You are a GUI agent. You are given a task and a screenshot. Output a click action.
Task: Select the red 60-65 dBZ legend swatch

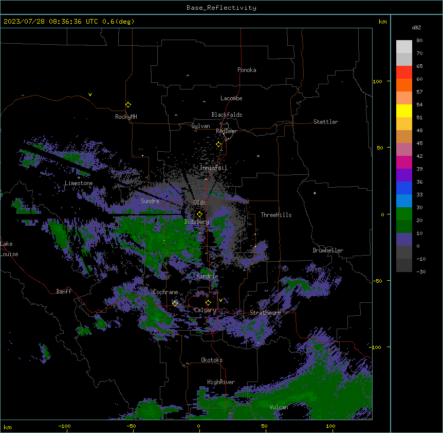(x=404, y=72)
